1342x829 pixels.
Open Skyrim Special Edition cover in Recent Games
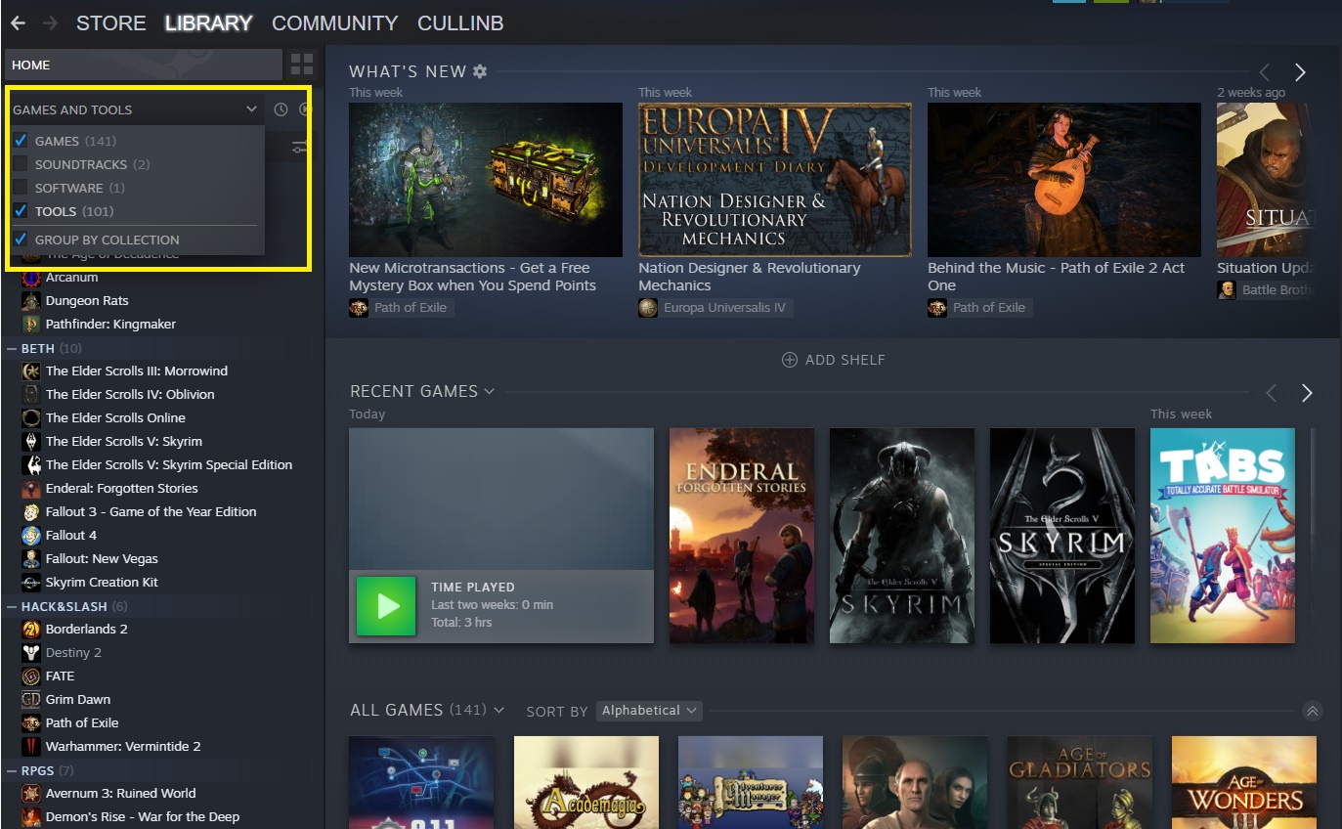point(1062,536)
